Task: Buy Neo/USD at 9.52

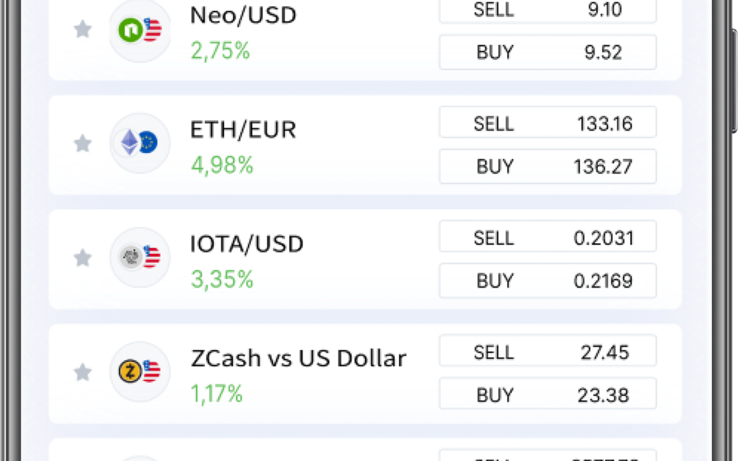Action: (x=547, y=53)
